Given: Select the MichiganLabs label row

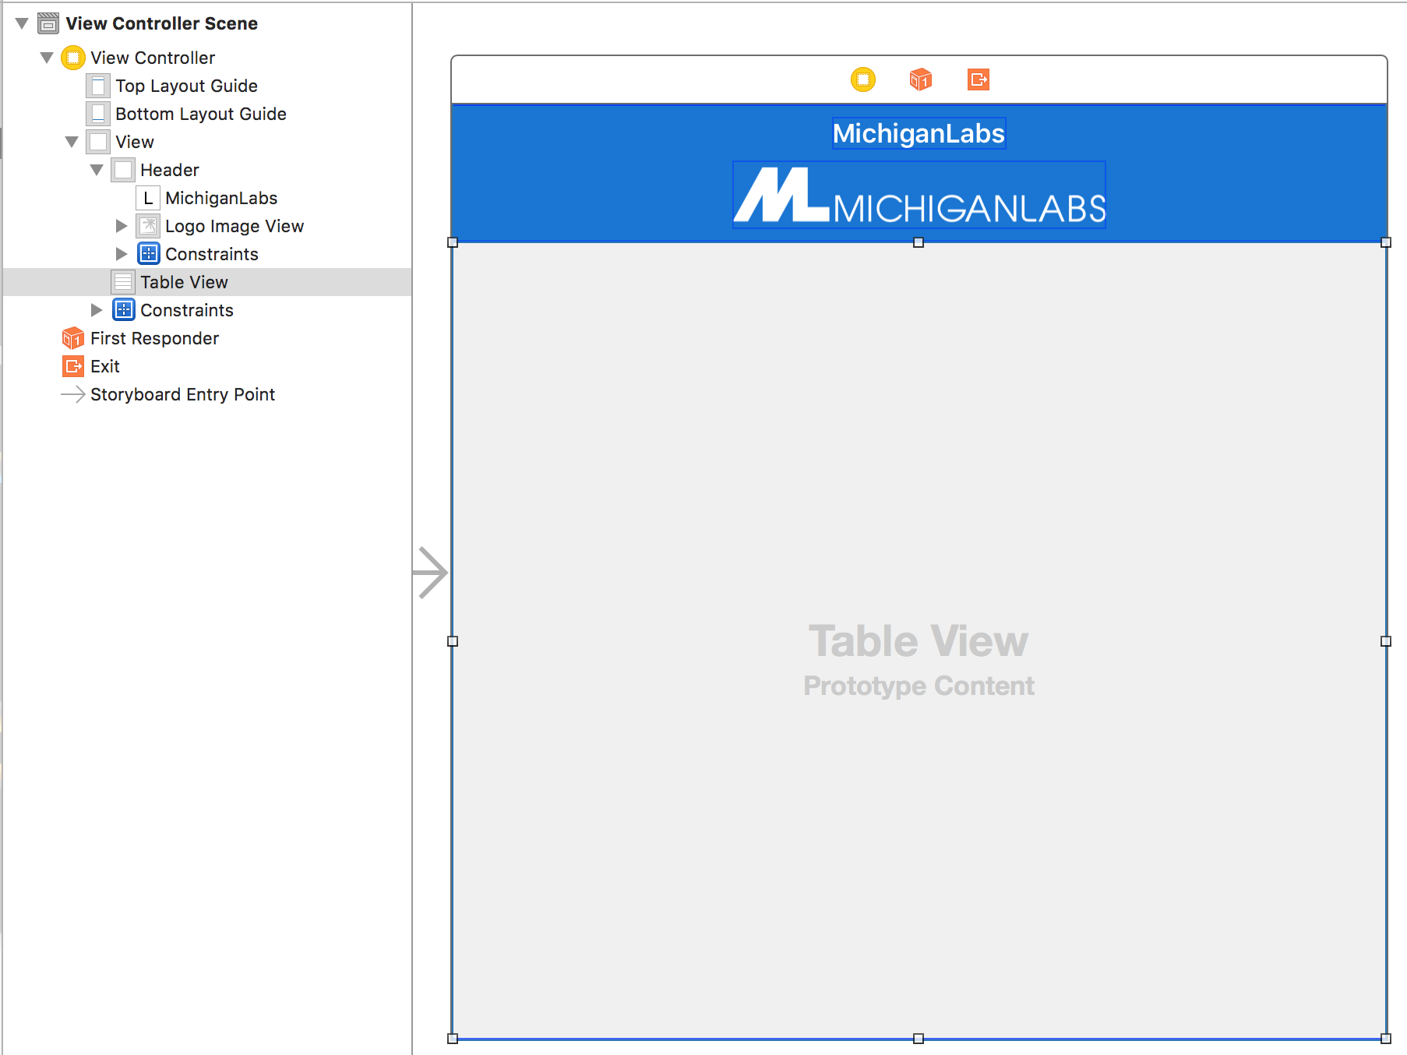Looking at the screenshot, I should (207, 198).
